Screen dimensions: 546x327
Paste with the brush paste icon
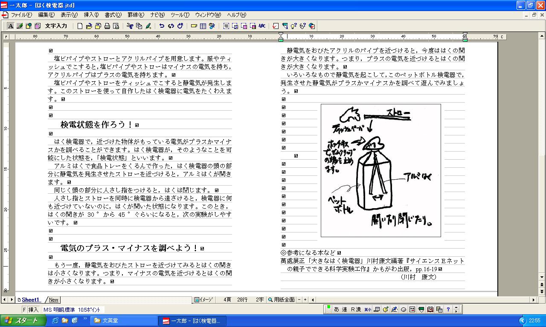(148, 26)
